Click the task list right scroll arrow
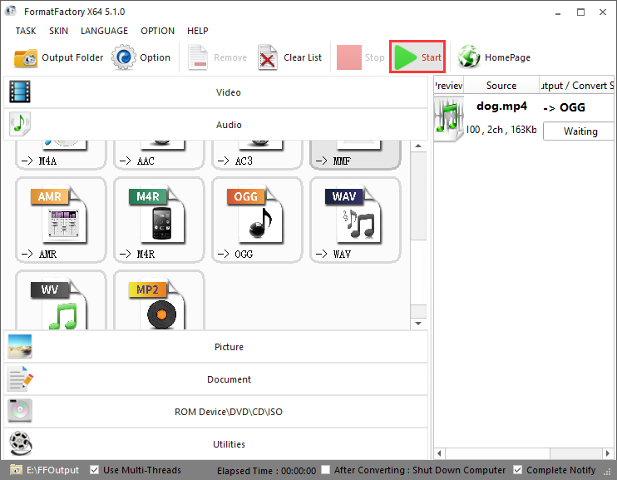The image size is (617, 480). click(x=608, y=453)
